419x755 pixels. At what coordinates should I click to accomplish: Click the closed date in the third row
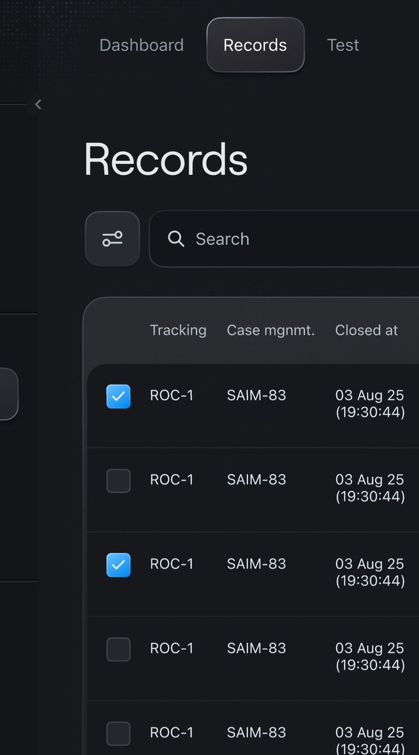click(370, 572)
